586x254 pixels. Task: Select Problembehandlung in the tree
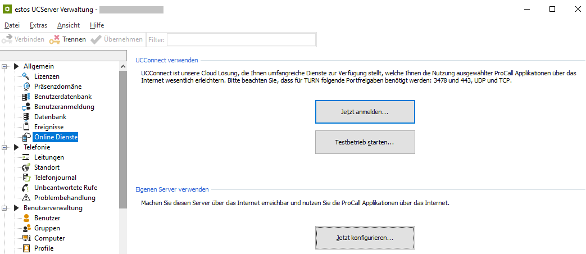tap(65, 198)
